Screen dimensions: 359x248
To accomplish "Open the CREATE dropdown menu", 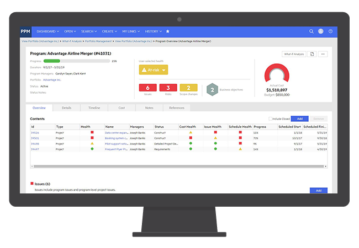I will (x=109, y=31).
